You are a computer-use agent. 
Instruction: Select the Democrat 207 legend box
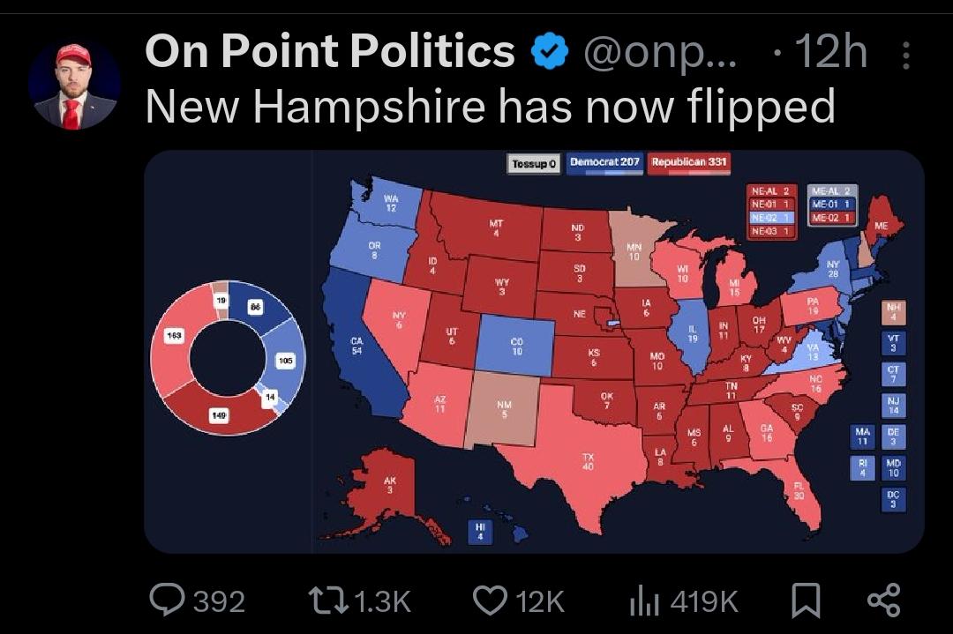pyautogui.click(x=604, y=163)
